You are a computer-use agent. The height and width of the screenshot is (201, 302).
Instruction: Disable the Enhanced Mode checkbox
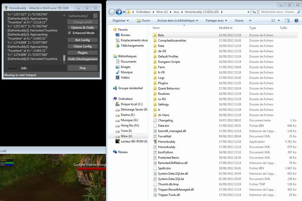[70, 33]
